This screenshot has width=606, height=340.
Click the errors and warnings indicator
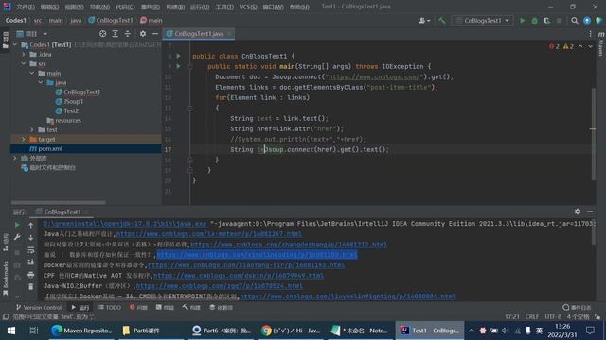click(560, 46)
